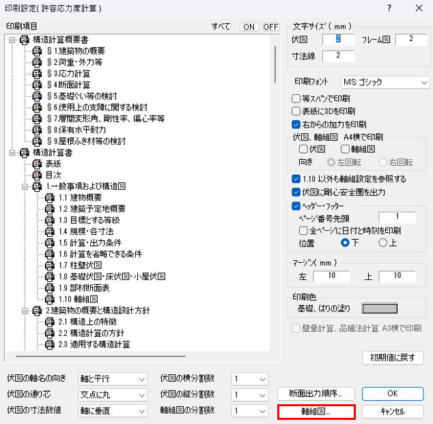Toggle print icon for §3.応力計算
The width and height of the screenshot is (433, 424).
pyautogui.click(x=37, y=74)
